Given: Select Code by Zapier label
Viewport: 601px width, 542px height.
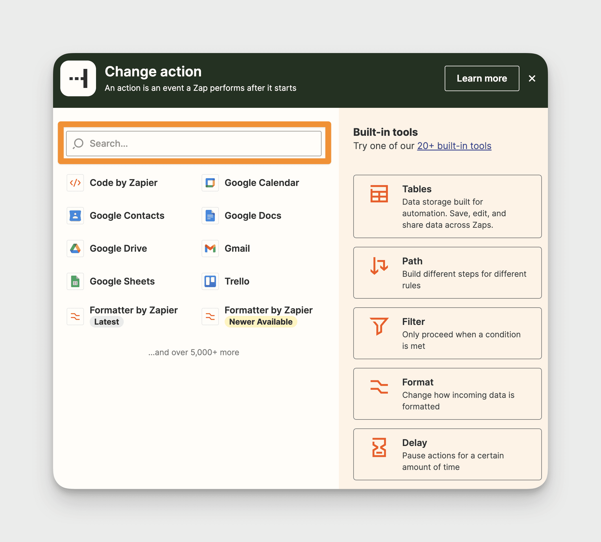Looking at the screenshot, I should [x=124, y=182].
